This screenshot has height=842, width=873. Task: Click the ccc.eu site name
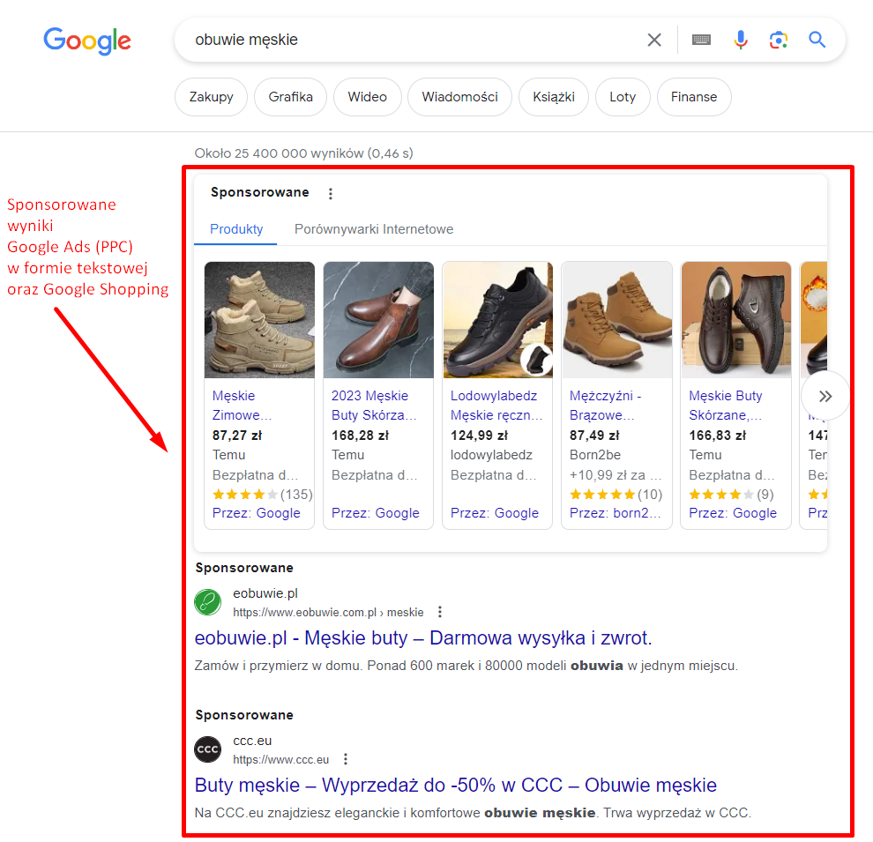click(252, 741)
